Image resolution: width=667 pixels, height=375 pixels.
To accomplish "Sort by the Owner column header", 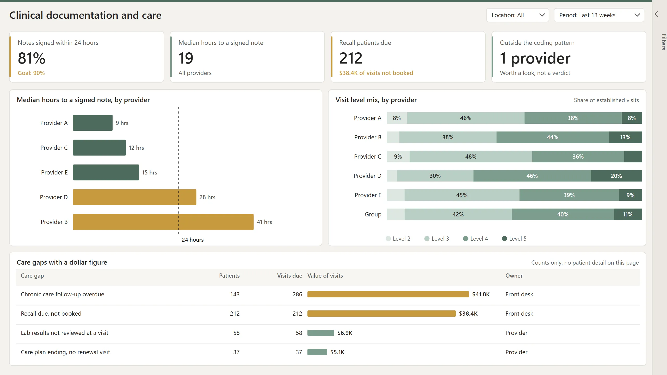I will [514, 276].
